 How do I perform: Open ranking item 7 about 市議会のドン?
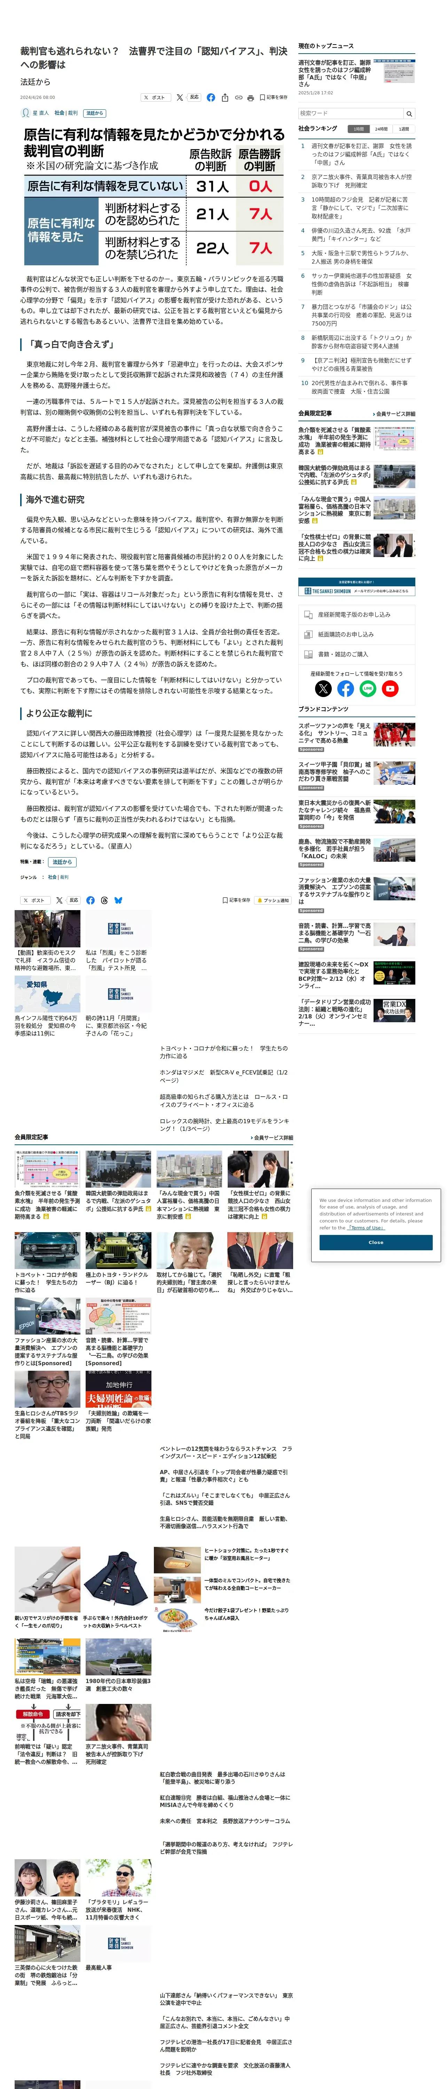click(361, 315)
